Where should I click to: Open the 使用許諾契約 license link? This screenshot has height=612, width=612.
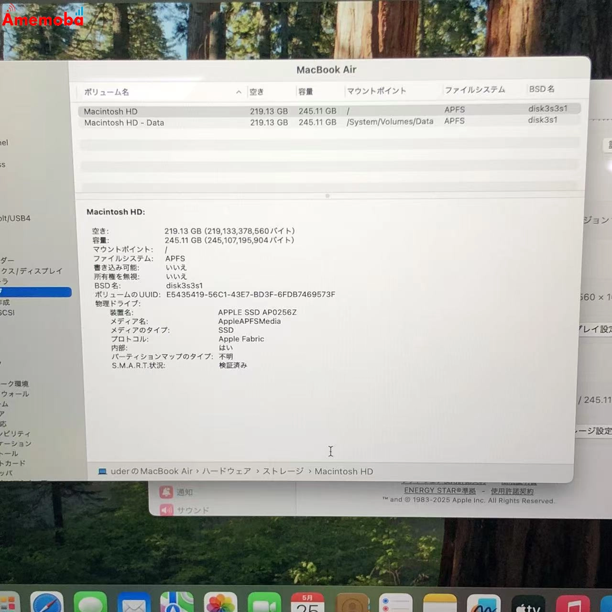coord(512,491)
